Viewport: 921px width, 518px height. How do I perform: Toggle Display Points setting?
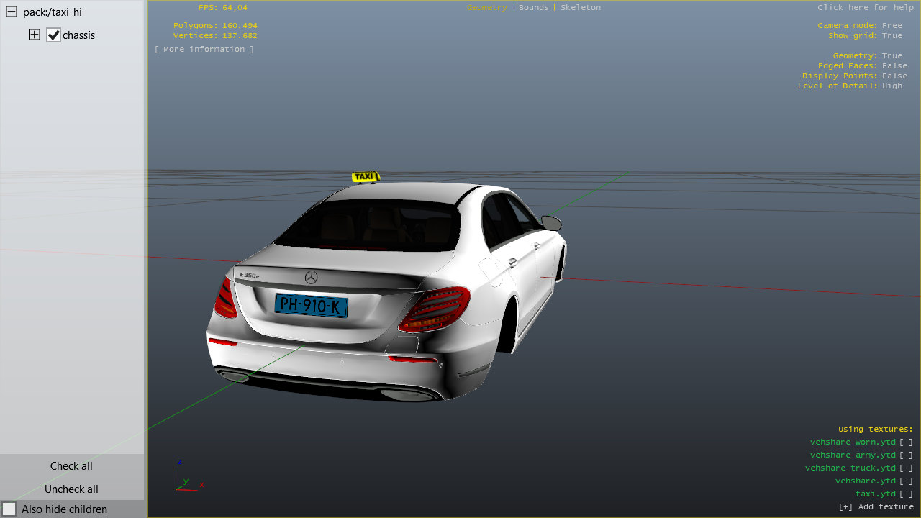pyautogui.click(x=894, y=76)
